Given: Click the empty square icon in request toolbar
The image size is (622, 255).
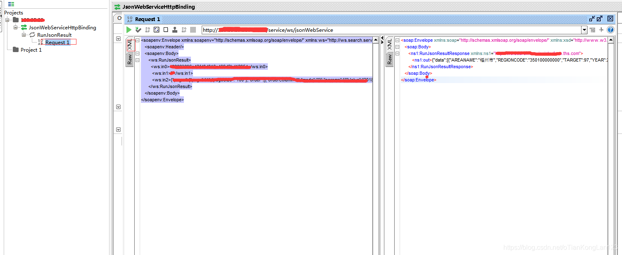Looking at the screenshot, I should pos(166,30).
